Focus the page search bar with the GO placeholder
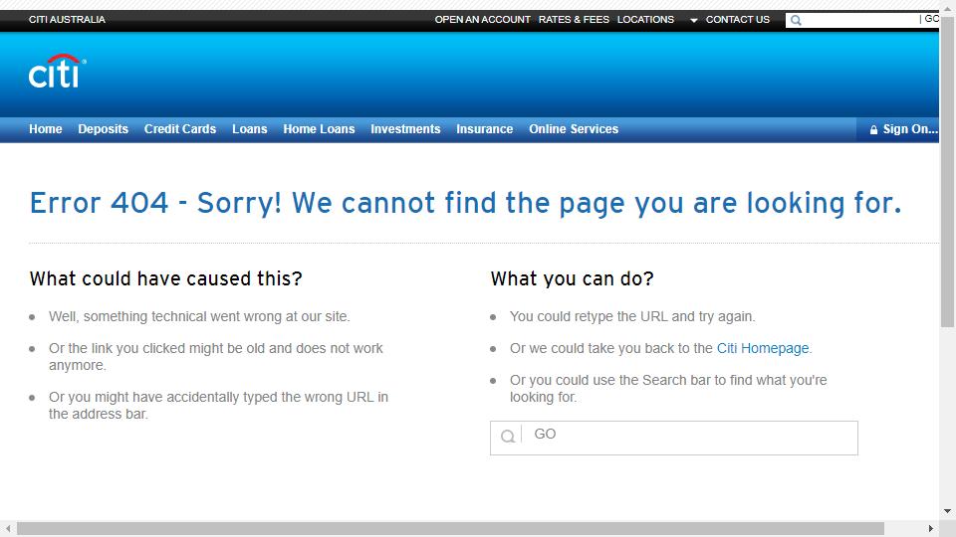 click(x=674, y=438)
